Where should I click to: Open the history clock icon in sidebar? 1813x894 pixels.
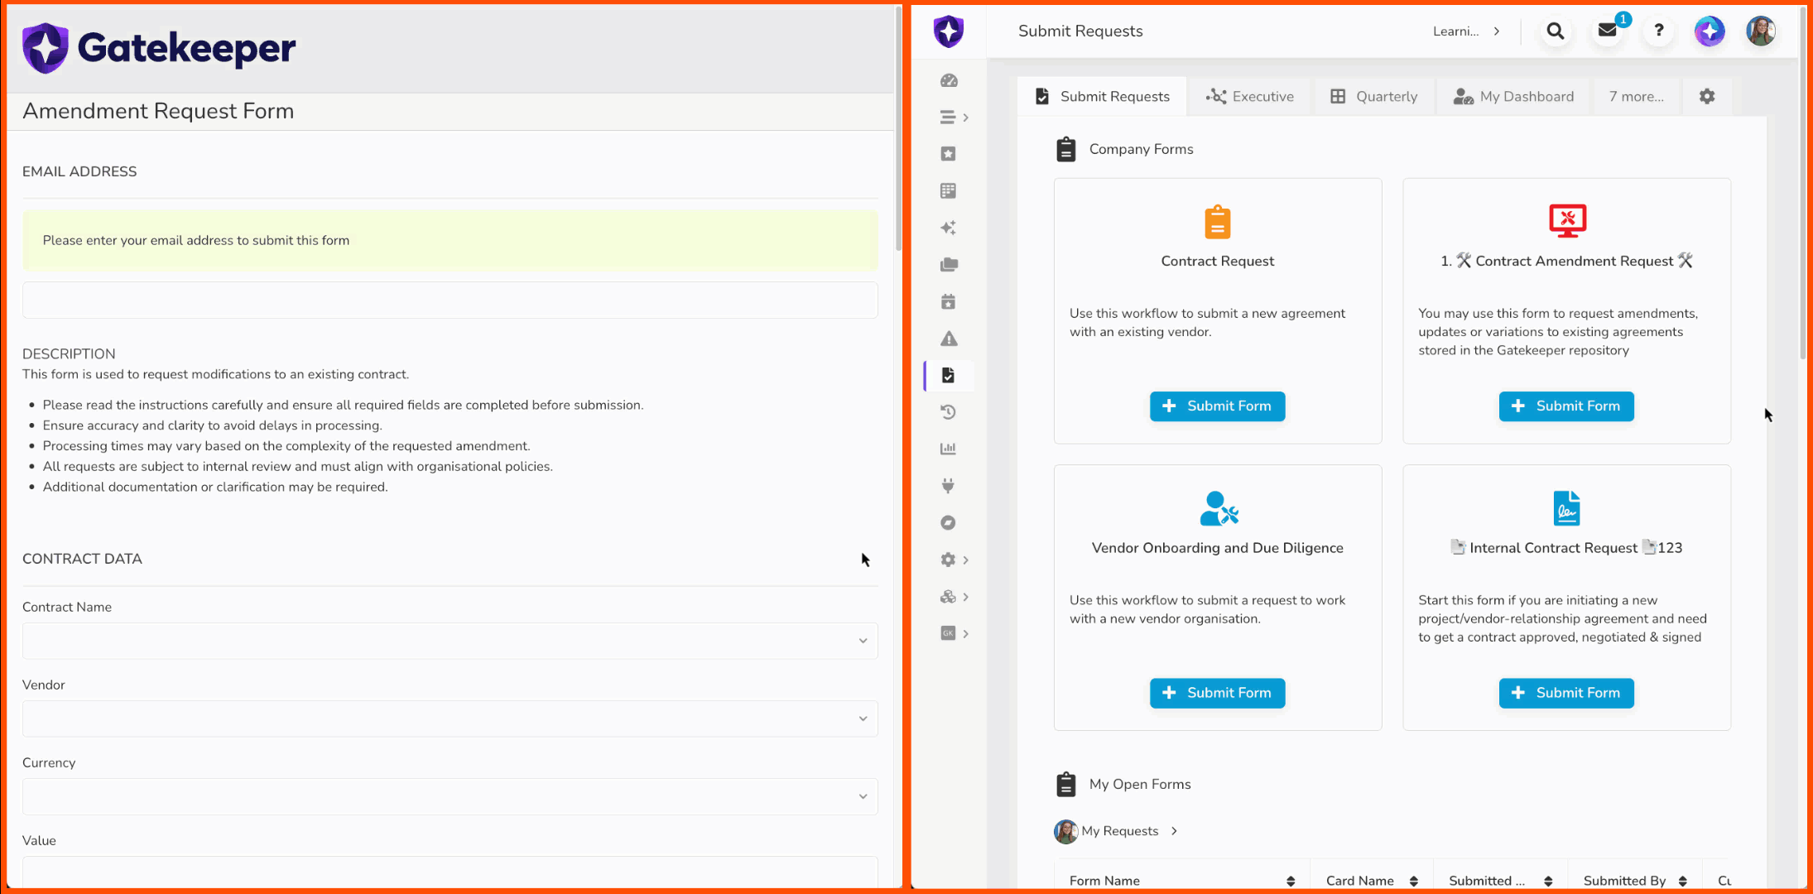(x=949, y=412)
